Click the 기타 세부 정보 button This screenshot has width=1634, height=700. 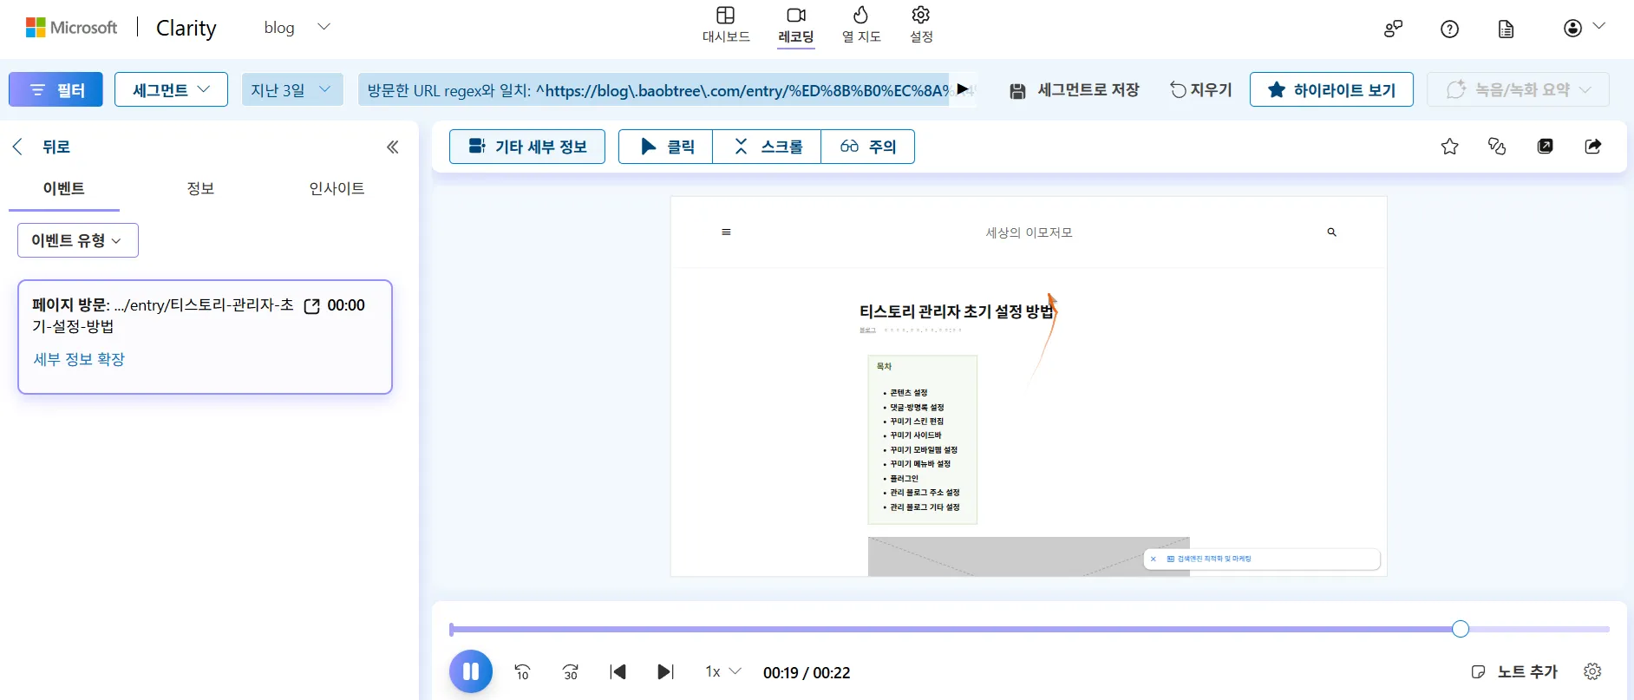[527, 147]
